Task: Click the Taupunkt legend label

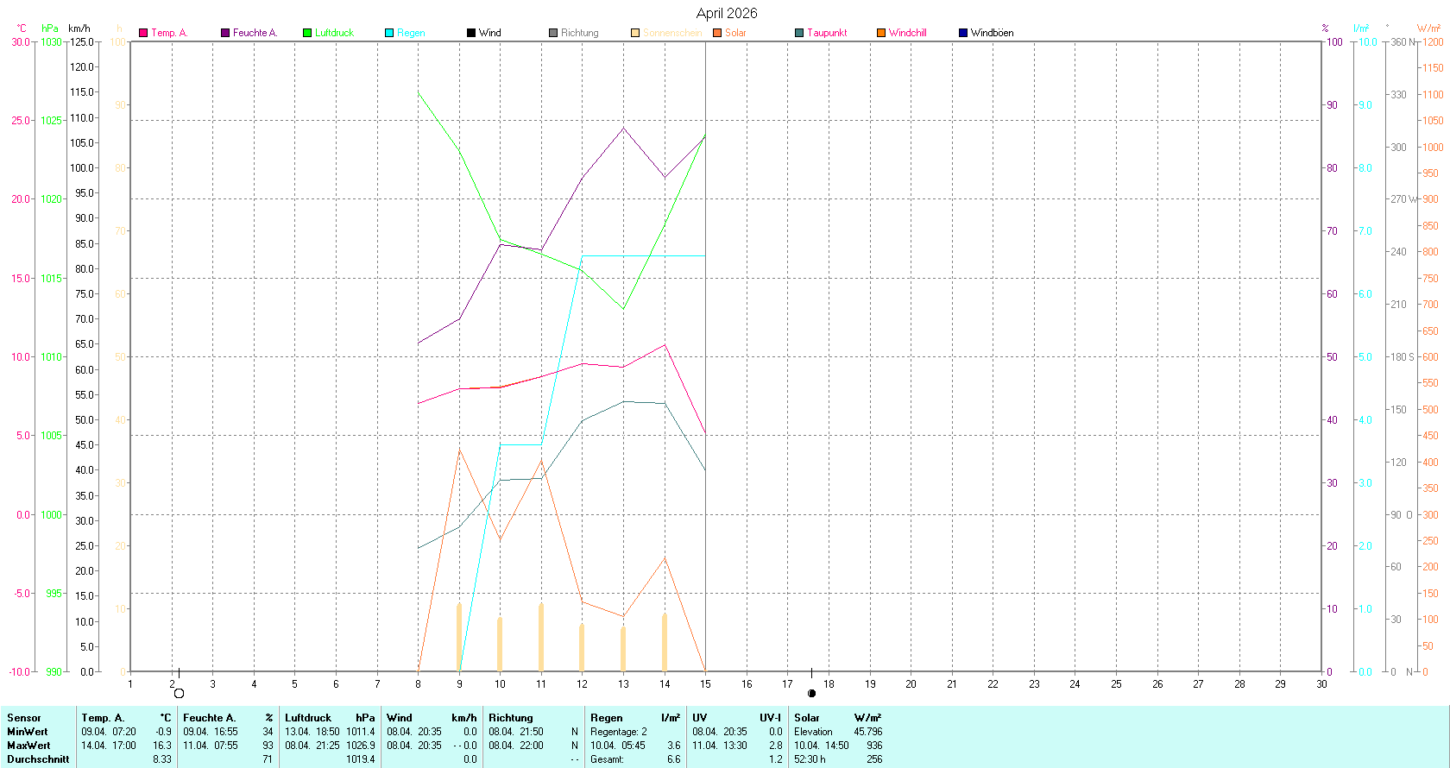Action: pos(827,33)
